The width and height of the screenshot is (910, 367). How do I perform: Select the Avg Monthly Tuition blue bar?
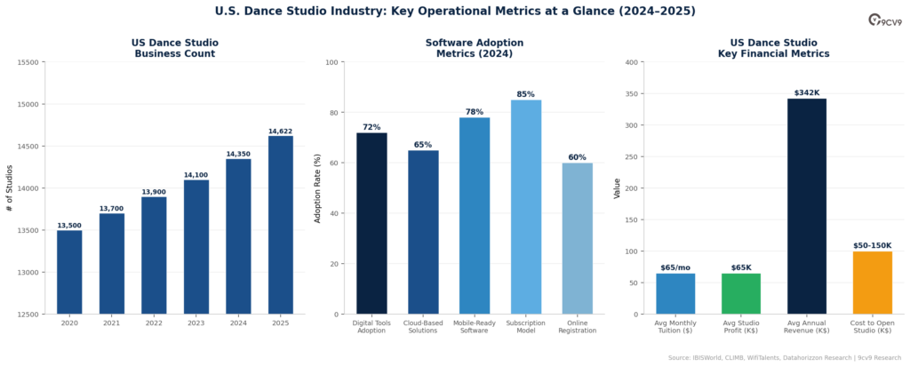coord(675,294)
